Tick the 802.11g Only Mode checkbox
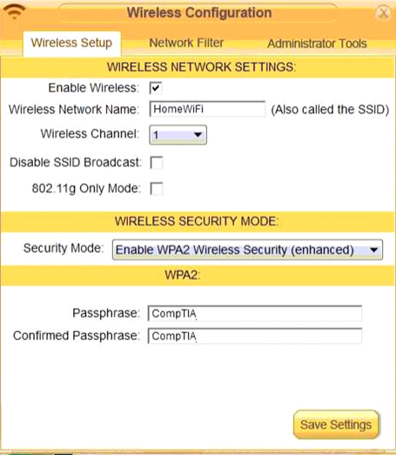Screen dimensions: 396x455 tap(157, 188)
